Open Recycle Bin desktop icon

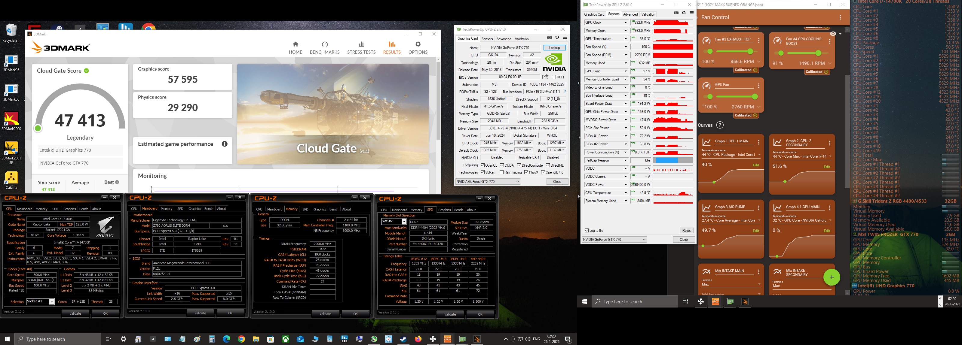11,33
